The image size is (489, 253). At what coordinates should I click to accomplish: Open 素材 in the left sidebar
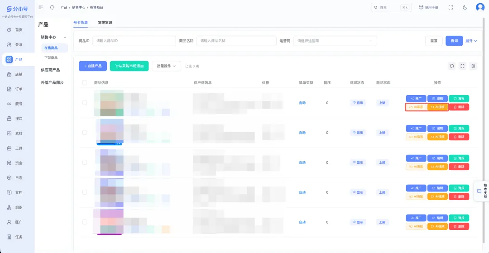[18, 134]
